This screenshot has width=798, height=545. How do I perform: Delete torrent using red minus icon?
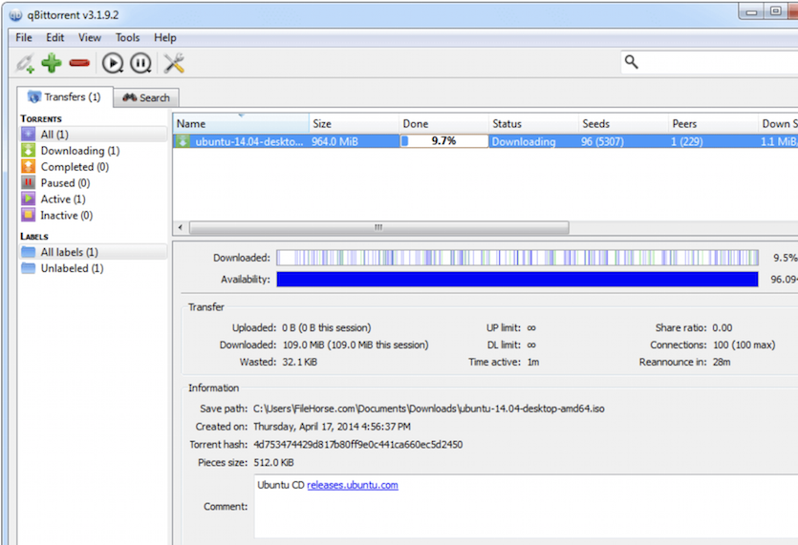(79, 63)
